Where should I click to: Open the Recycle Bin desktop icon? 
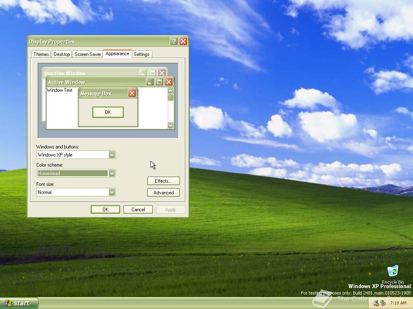pos(393,274)
